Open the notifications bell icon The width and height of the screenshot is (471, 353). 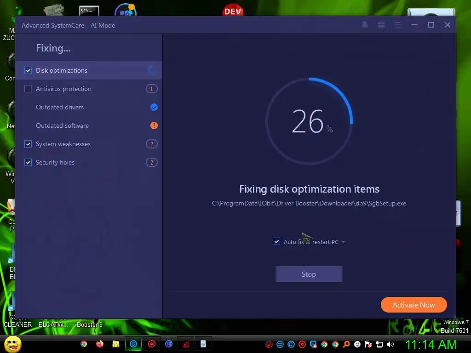click(x=364, y=25)
